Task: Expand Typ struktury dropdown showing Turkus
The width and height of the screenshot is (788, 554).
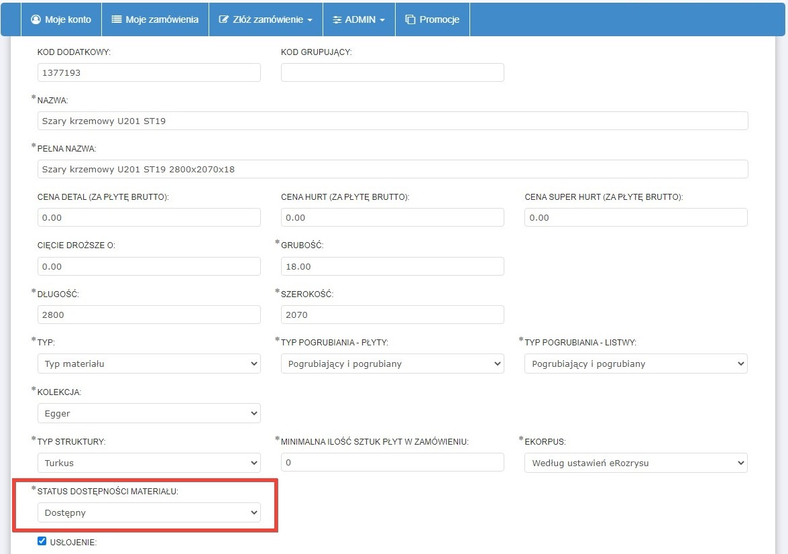Action: pyautogui.click(x=149, y=463)
